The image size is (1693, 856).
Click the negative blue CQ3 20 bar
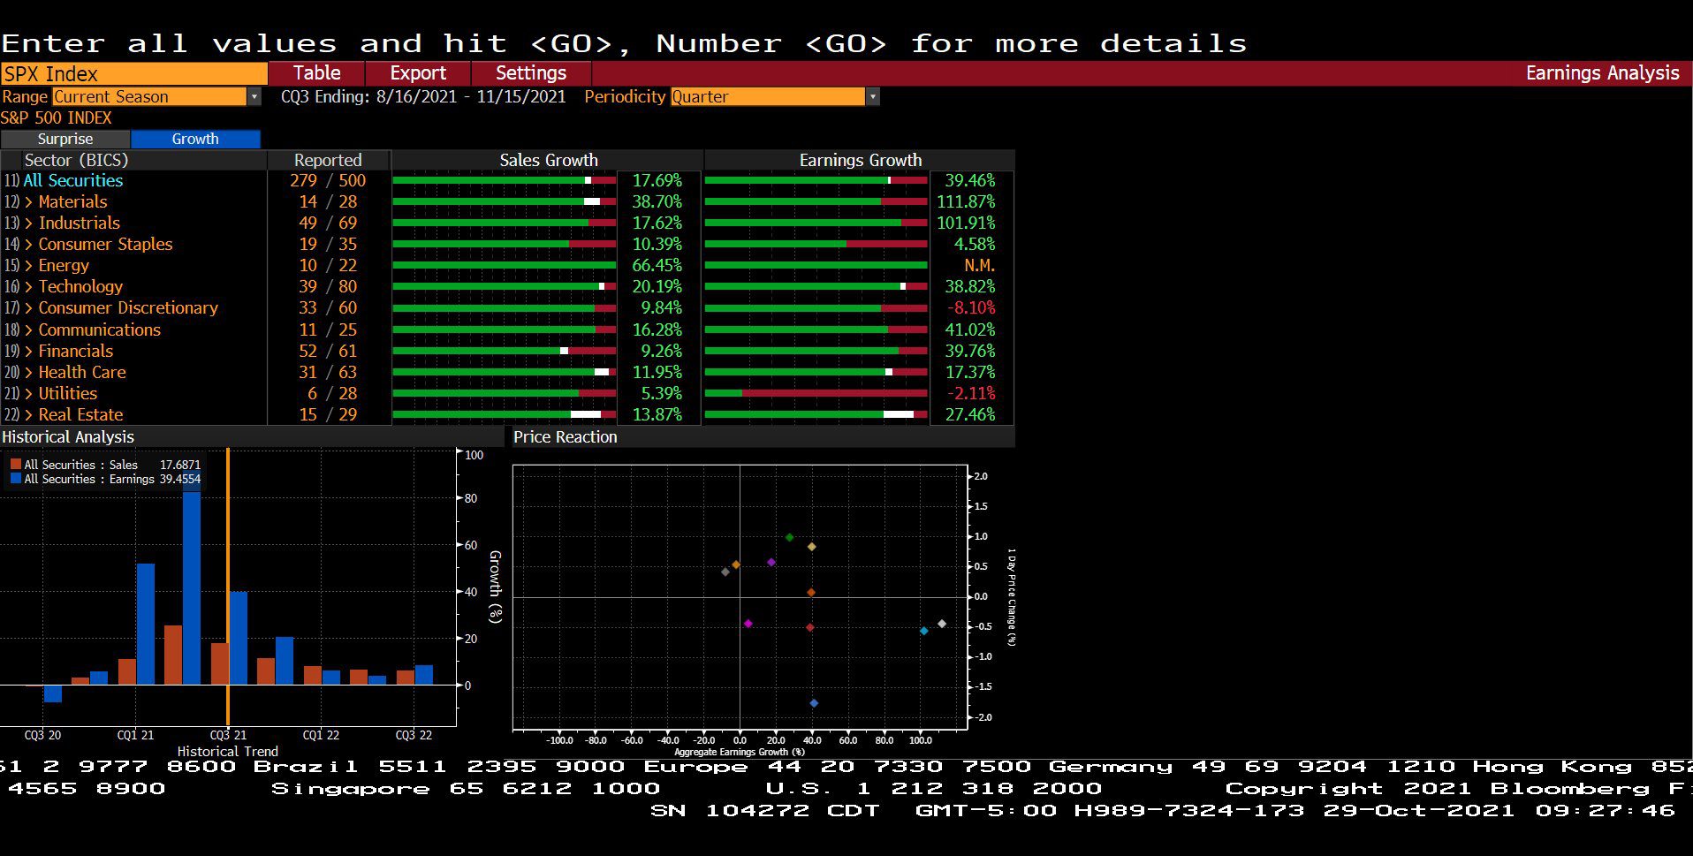pyautogui.click(x=53, y=693)
